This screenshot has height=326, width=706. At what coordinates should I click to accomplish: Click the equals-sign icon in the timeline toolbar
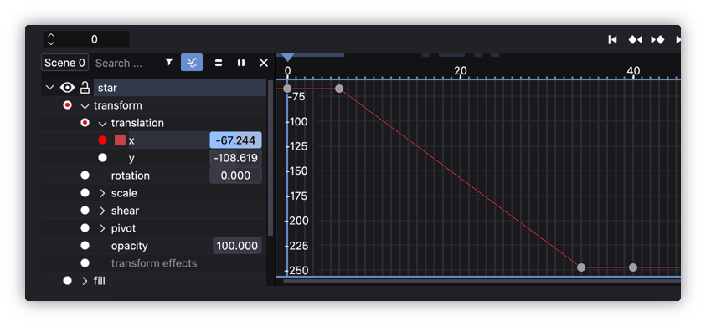pos(219,63)
